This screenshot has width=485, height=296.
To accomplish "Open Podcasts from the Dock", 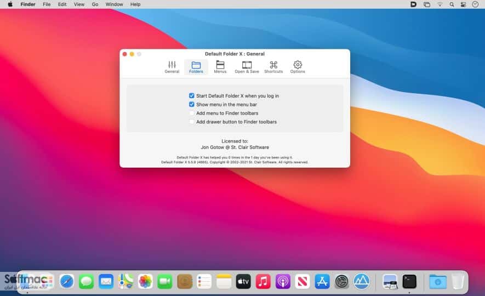I will (283, 281).
